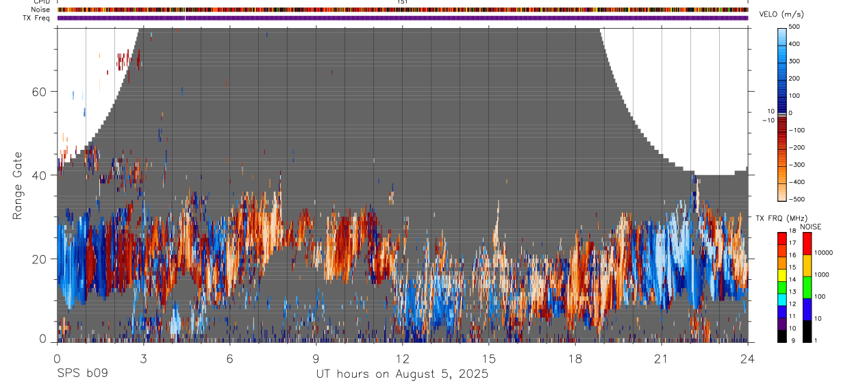841x388 pixels.
Task: Click the "SPS b09" radar label
Action: click(82, 374)
